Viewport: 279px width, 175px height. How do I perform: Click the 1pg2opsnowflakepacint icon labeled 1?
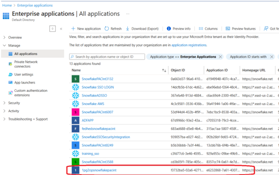[76, 170]
